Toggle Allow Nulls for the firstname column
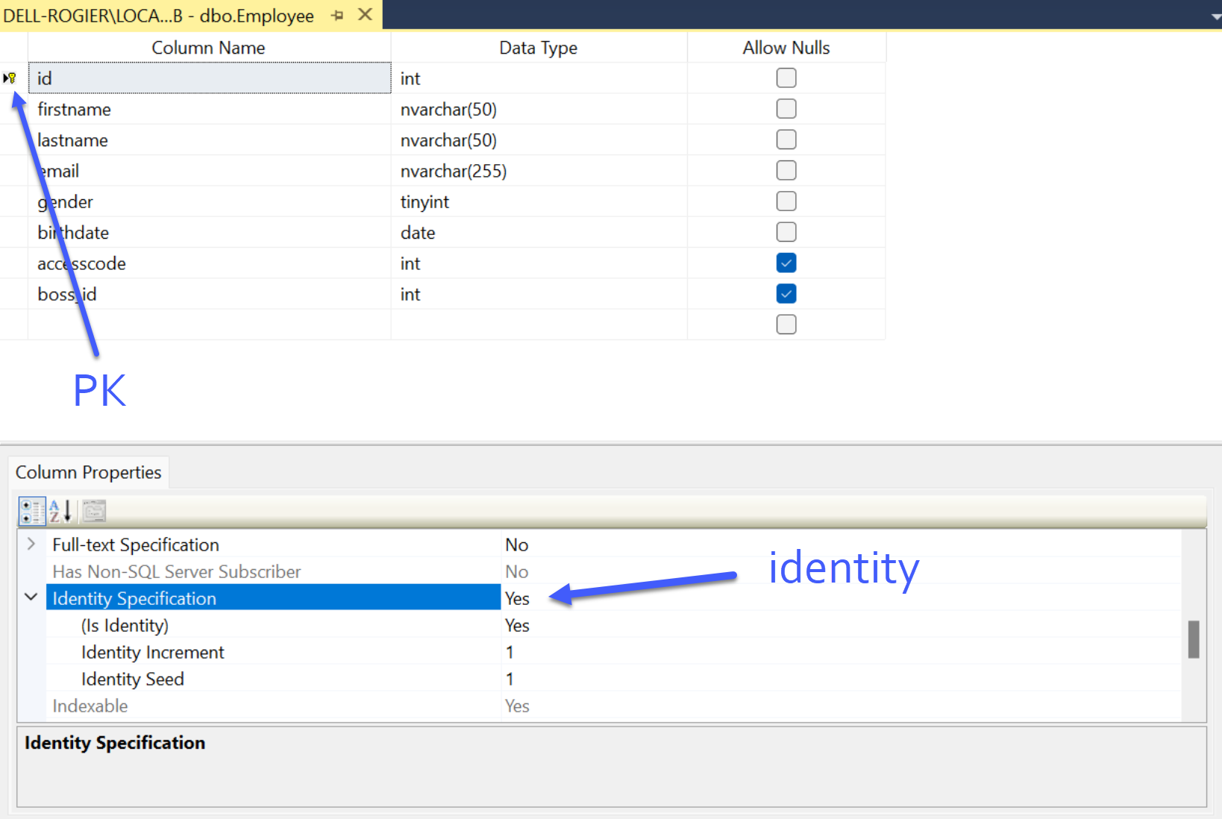The width and height of the screenshot is (1222, 819). tap(786, 109)
